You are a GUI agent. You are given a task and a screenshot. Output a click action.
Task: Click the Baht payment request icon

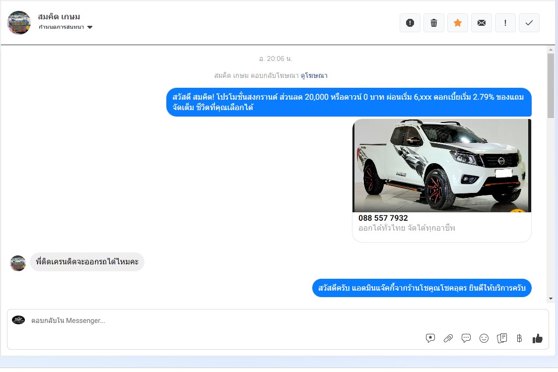click(x=519, y=338)
